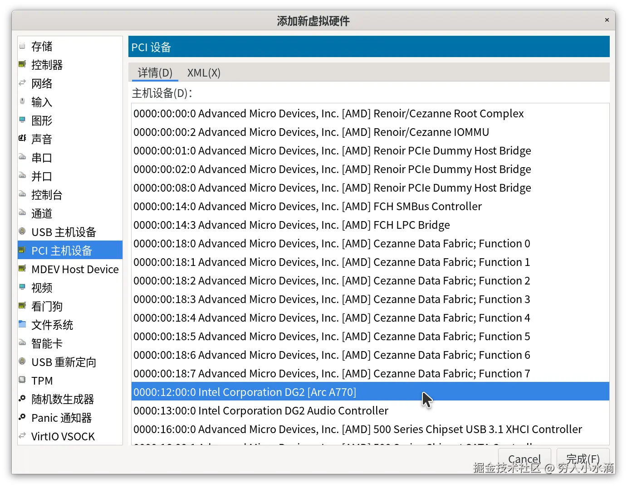Close the 添加新虚拟硬件 dialog

coord(607,20)
